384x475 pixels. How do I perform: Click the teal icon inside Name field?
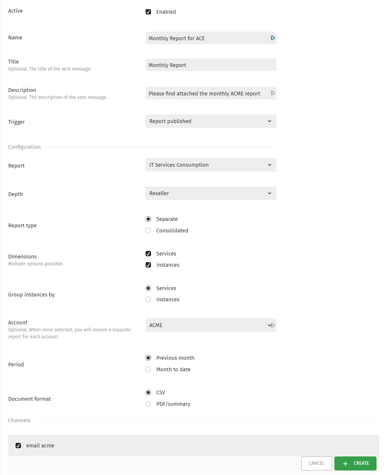point(273,38)
